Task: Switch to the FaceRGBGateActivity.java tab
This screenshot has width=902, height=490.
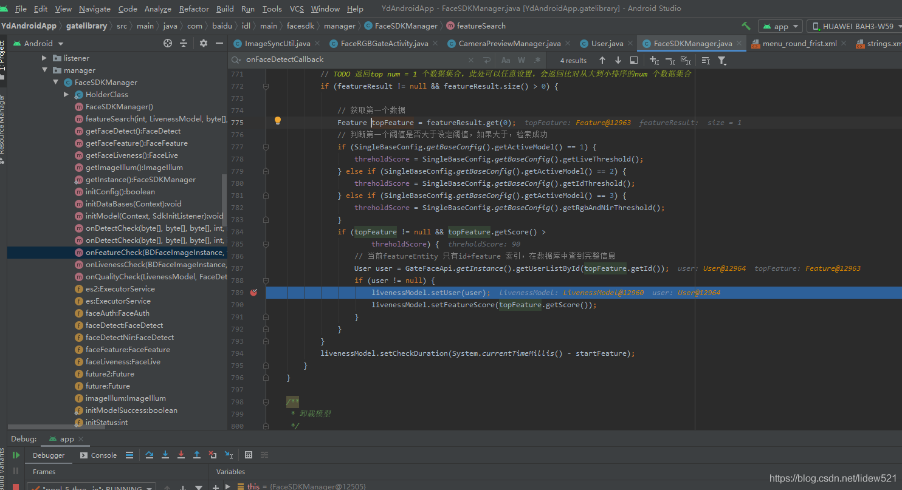Action: 384,43
